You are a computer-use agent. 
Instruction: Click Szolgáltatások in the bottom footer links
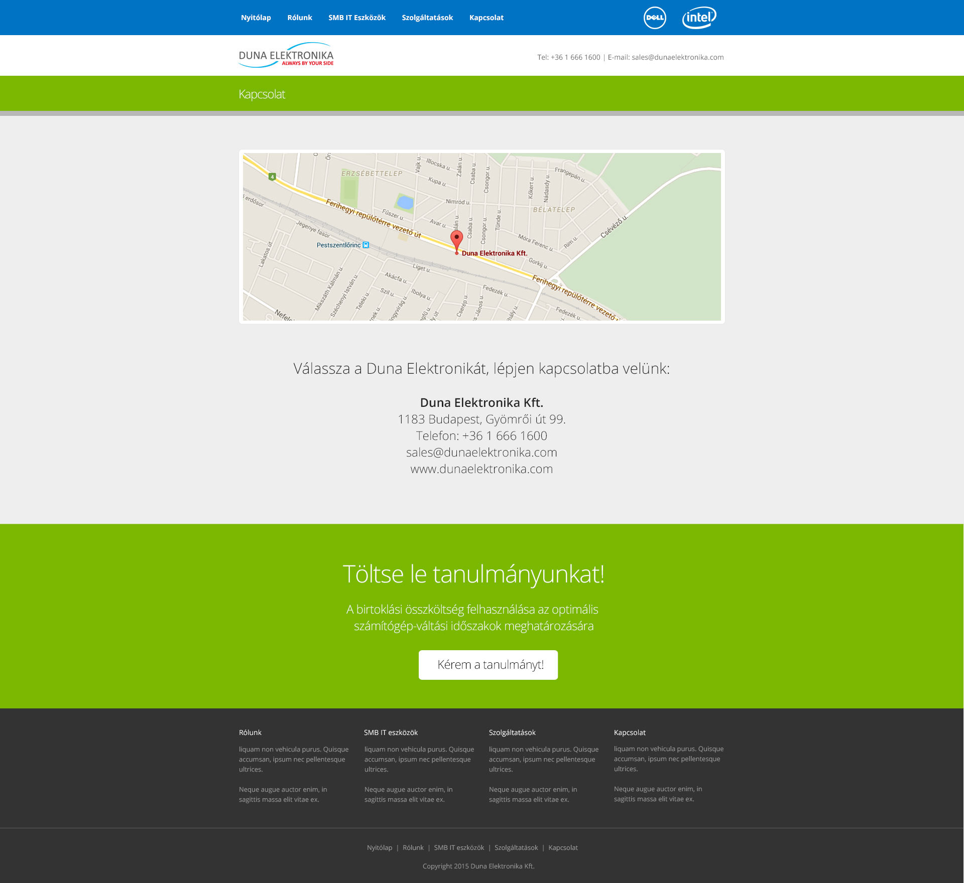click(x=516, y=847)
